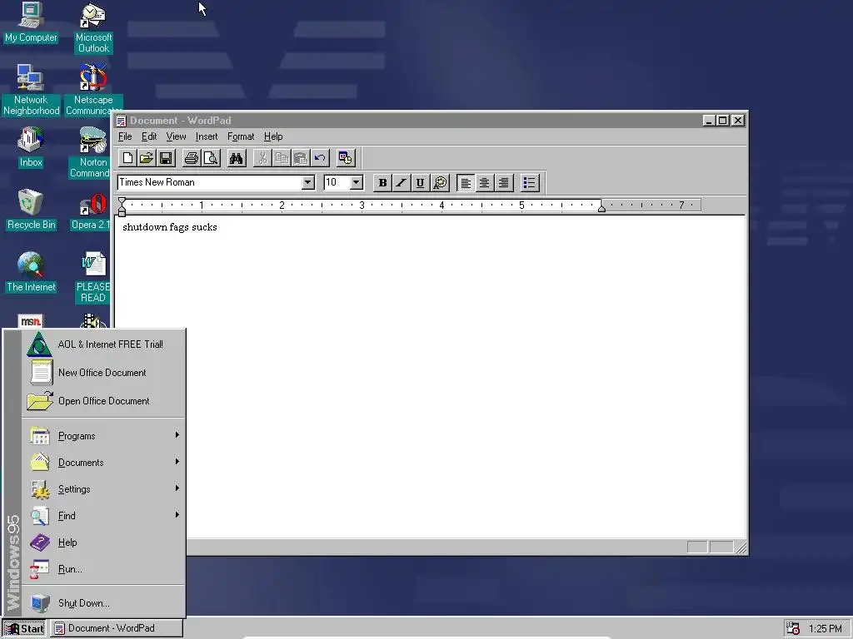Select My Computer desktop icon

coord(31,22)
